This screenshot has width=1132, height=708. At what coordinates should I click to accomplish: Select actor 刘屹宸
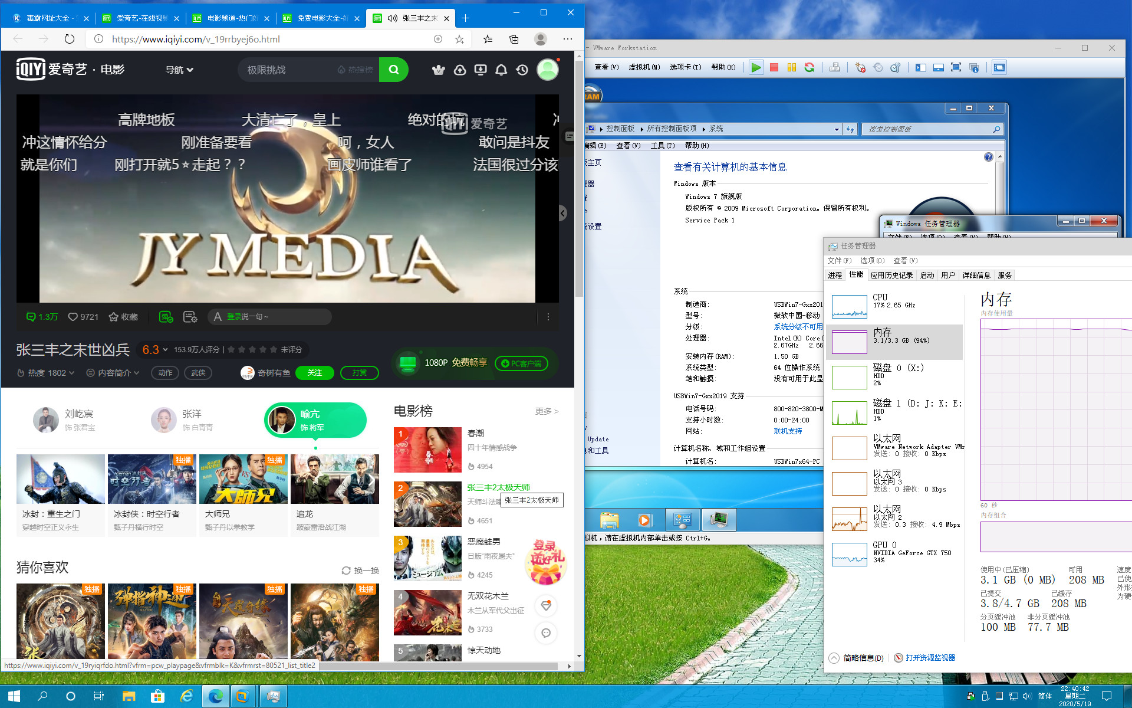[64, 419]
